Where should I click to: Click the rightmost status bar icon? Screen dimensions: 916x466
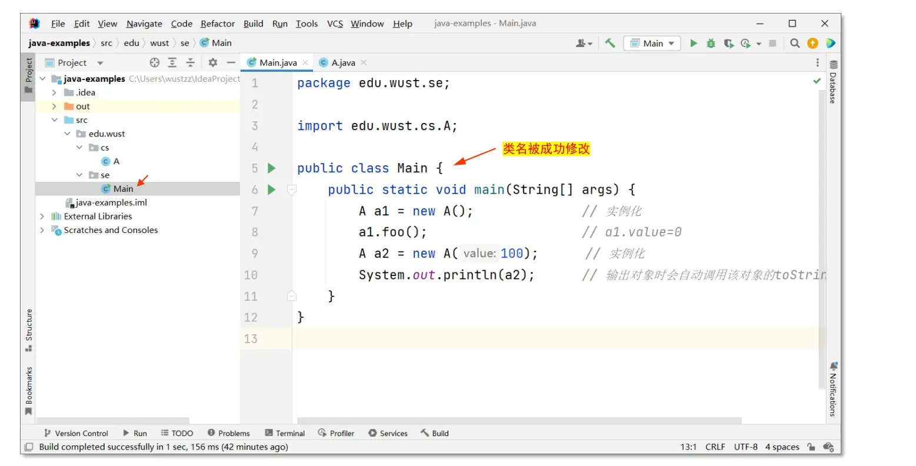pyautogui.click(x=828, y=447)
